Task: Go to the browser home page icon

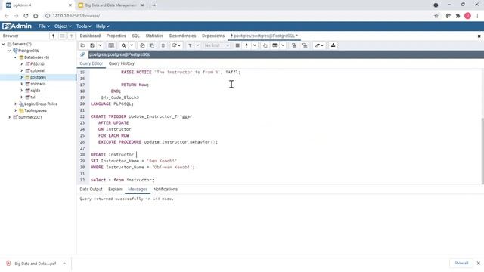Action: point(36,16)
